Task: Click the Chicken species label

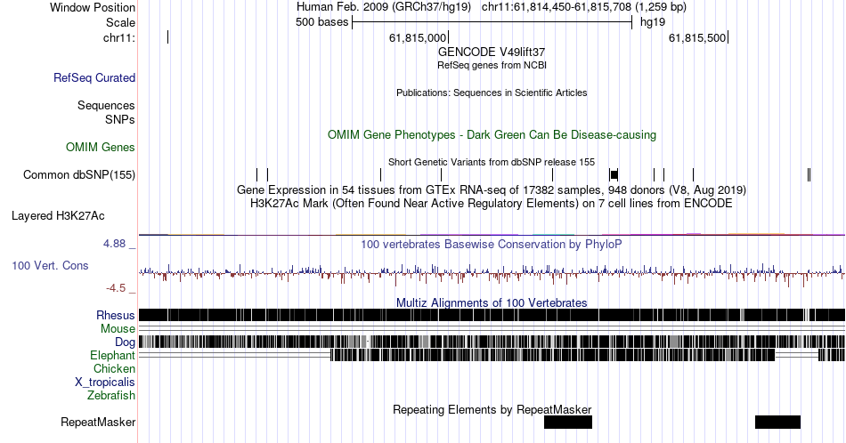Action: click(x=114, y=368)
